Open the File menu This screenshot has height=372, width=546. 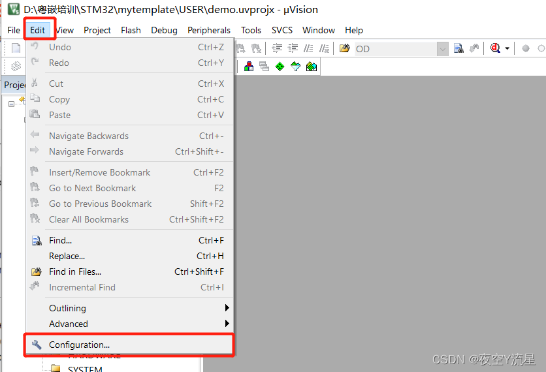14,30
